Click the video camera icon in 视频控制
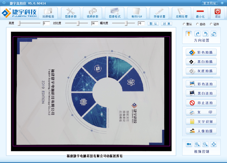227x163 pixels. pyautogui.click(x=189, y=144)
